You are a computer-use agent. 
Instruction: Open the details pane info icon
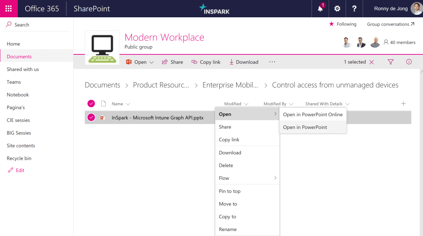409,62
